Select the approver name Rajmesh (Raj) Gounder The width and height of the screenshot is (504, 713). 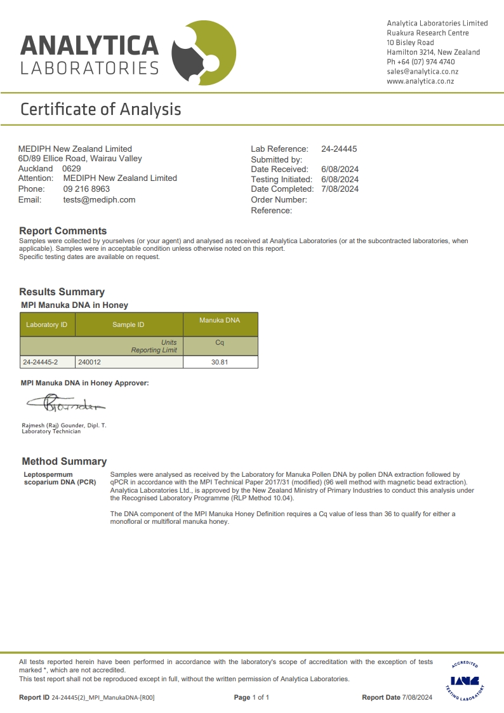click(x=53, y=425)
